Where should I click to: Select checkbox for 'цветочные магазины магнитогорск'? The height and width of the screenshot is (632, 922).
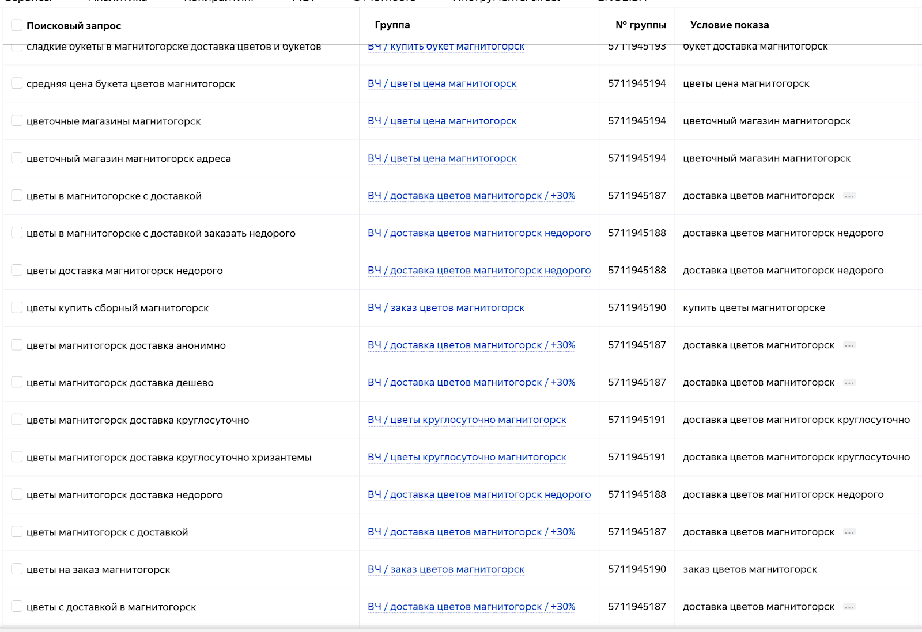pyautogui.click(x=17, y=121)
